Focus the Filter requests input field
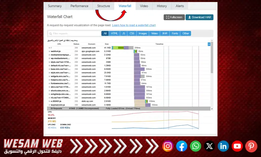 pyautogui.click(x=74, y=33)
